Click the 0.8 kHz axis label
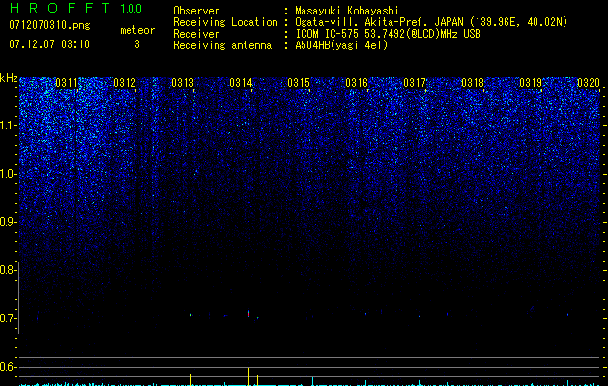This screenshot has width=608, height=386. tap(8, 270)
